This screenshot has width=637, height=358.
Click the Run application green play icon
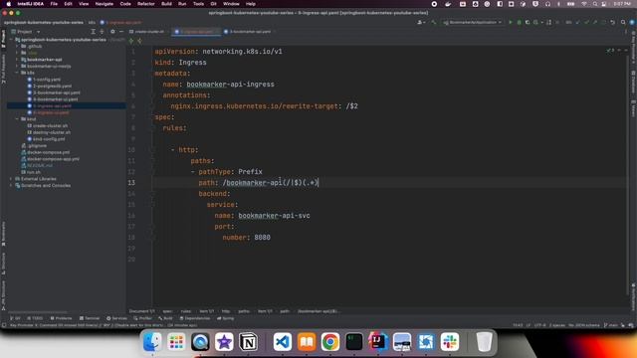pyautogui.click(x=511, y=22)
